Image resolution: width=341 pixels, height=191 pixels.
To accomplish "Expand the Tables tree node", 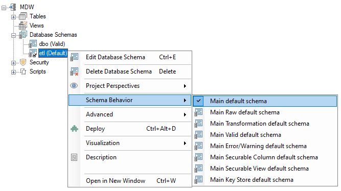I will 13,17.
